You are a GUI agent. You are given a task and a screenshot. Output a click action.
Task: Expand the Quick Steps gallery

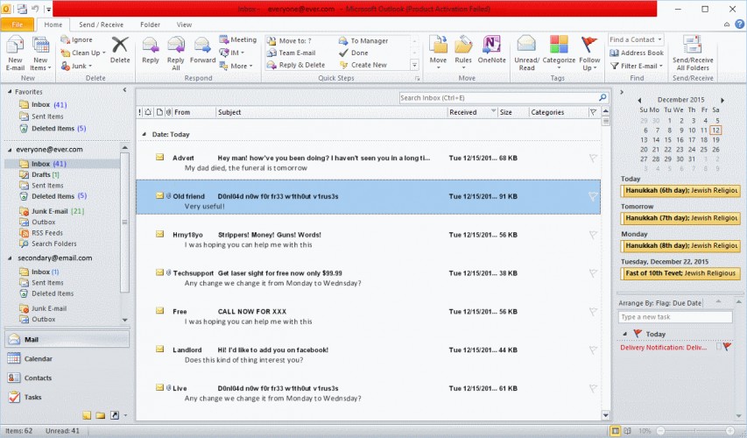[x=414, y=66]
